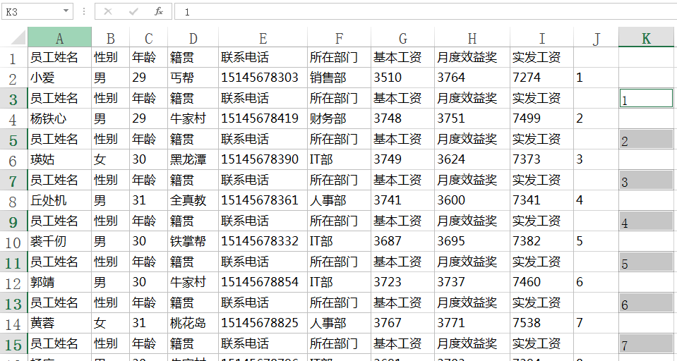Click 桃花岛 hometown cell
The height and width of the screenshot is (361, 677).
pyautogui.click(x=193, y=323)
